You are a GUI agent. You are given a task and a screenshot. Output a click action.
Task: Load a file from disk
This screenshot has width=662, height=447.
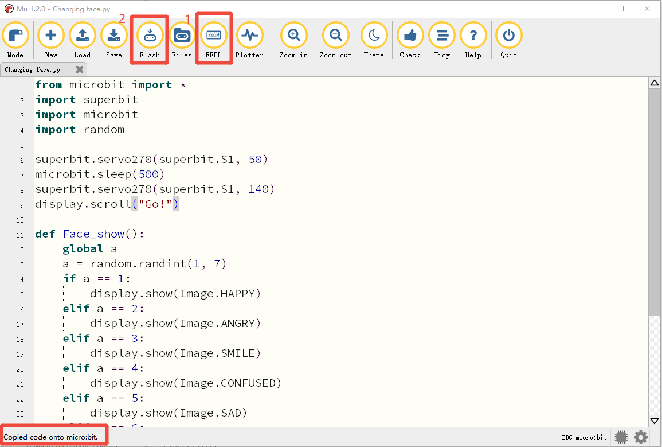tap(83, 40)
